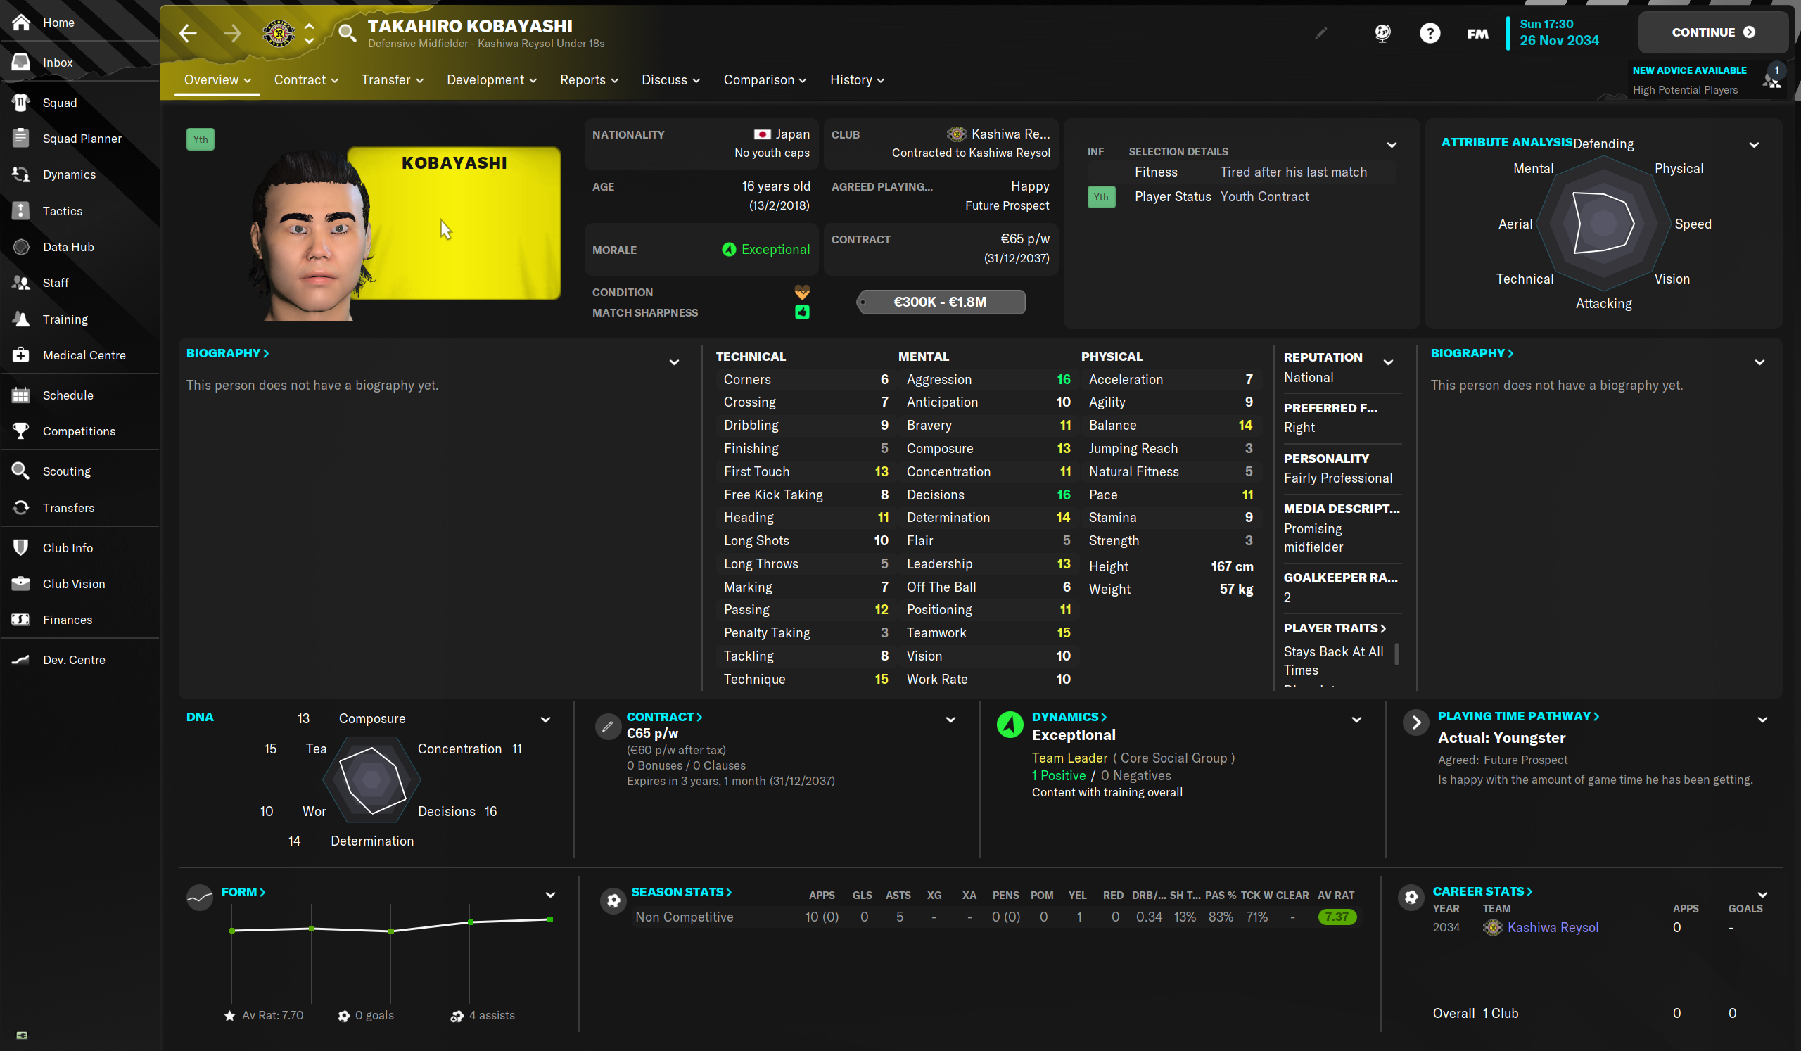Open Tactics board icon

pyautogui.click(x=21, y=211)
